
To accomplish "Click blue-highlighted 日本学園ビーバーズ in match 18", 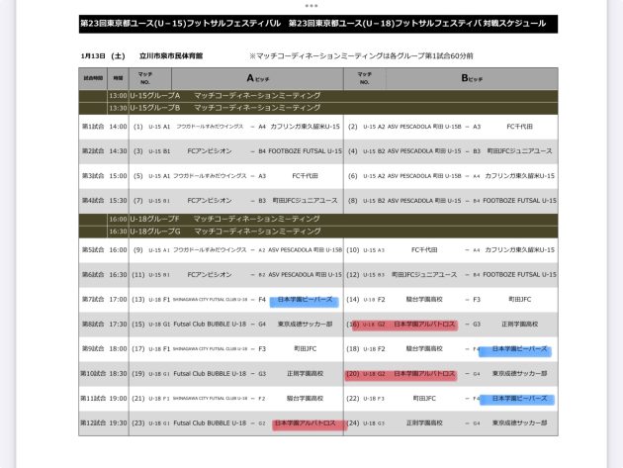I will click(x=518, y=349).
